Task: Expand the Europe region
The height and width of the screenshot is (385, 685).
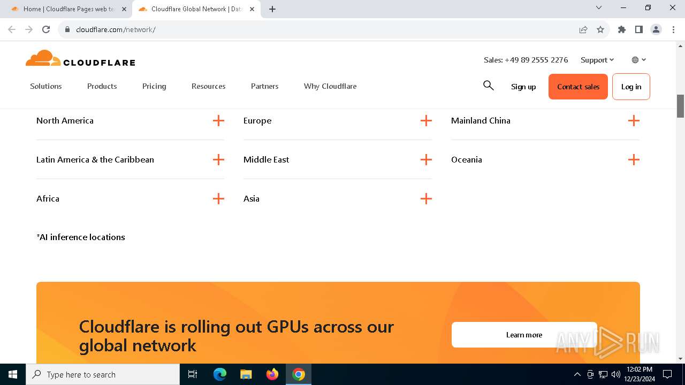Action: pos(338,121)
